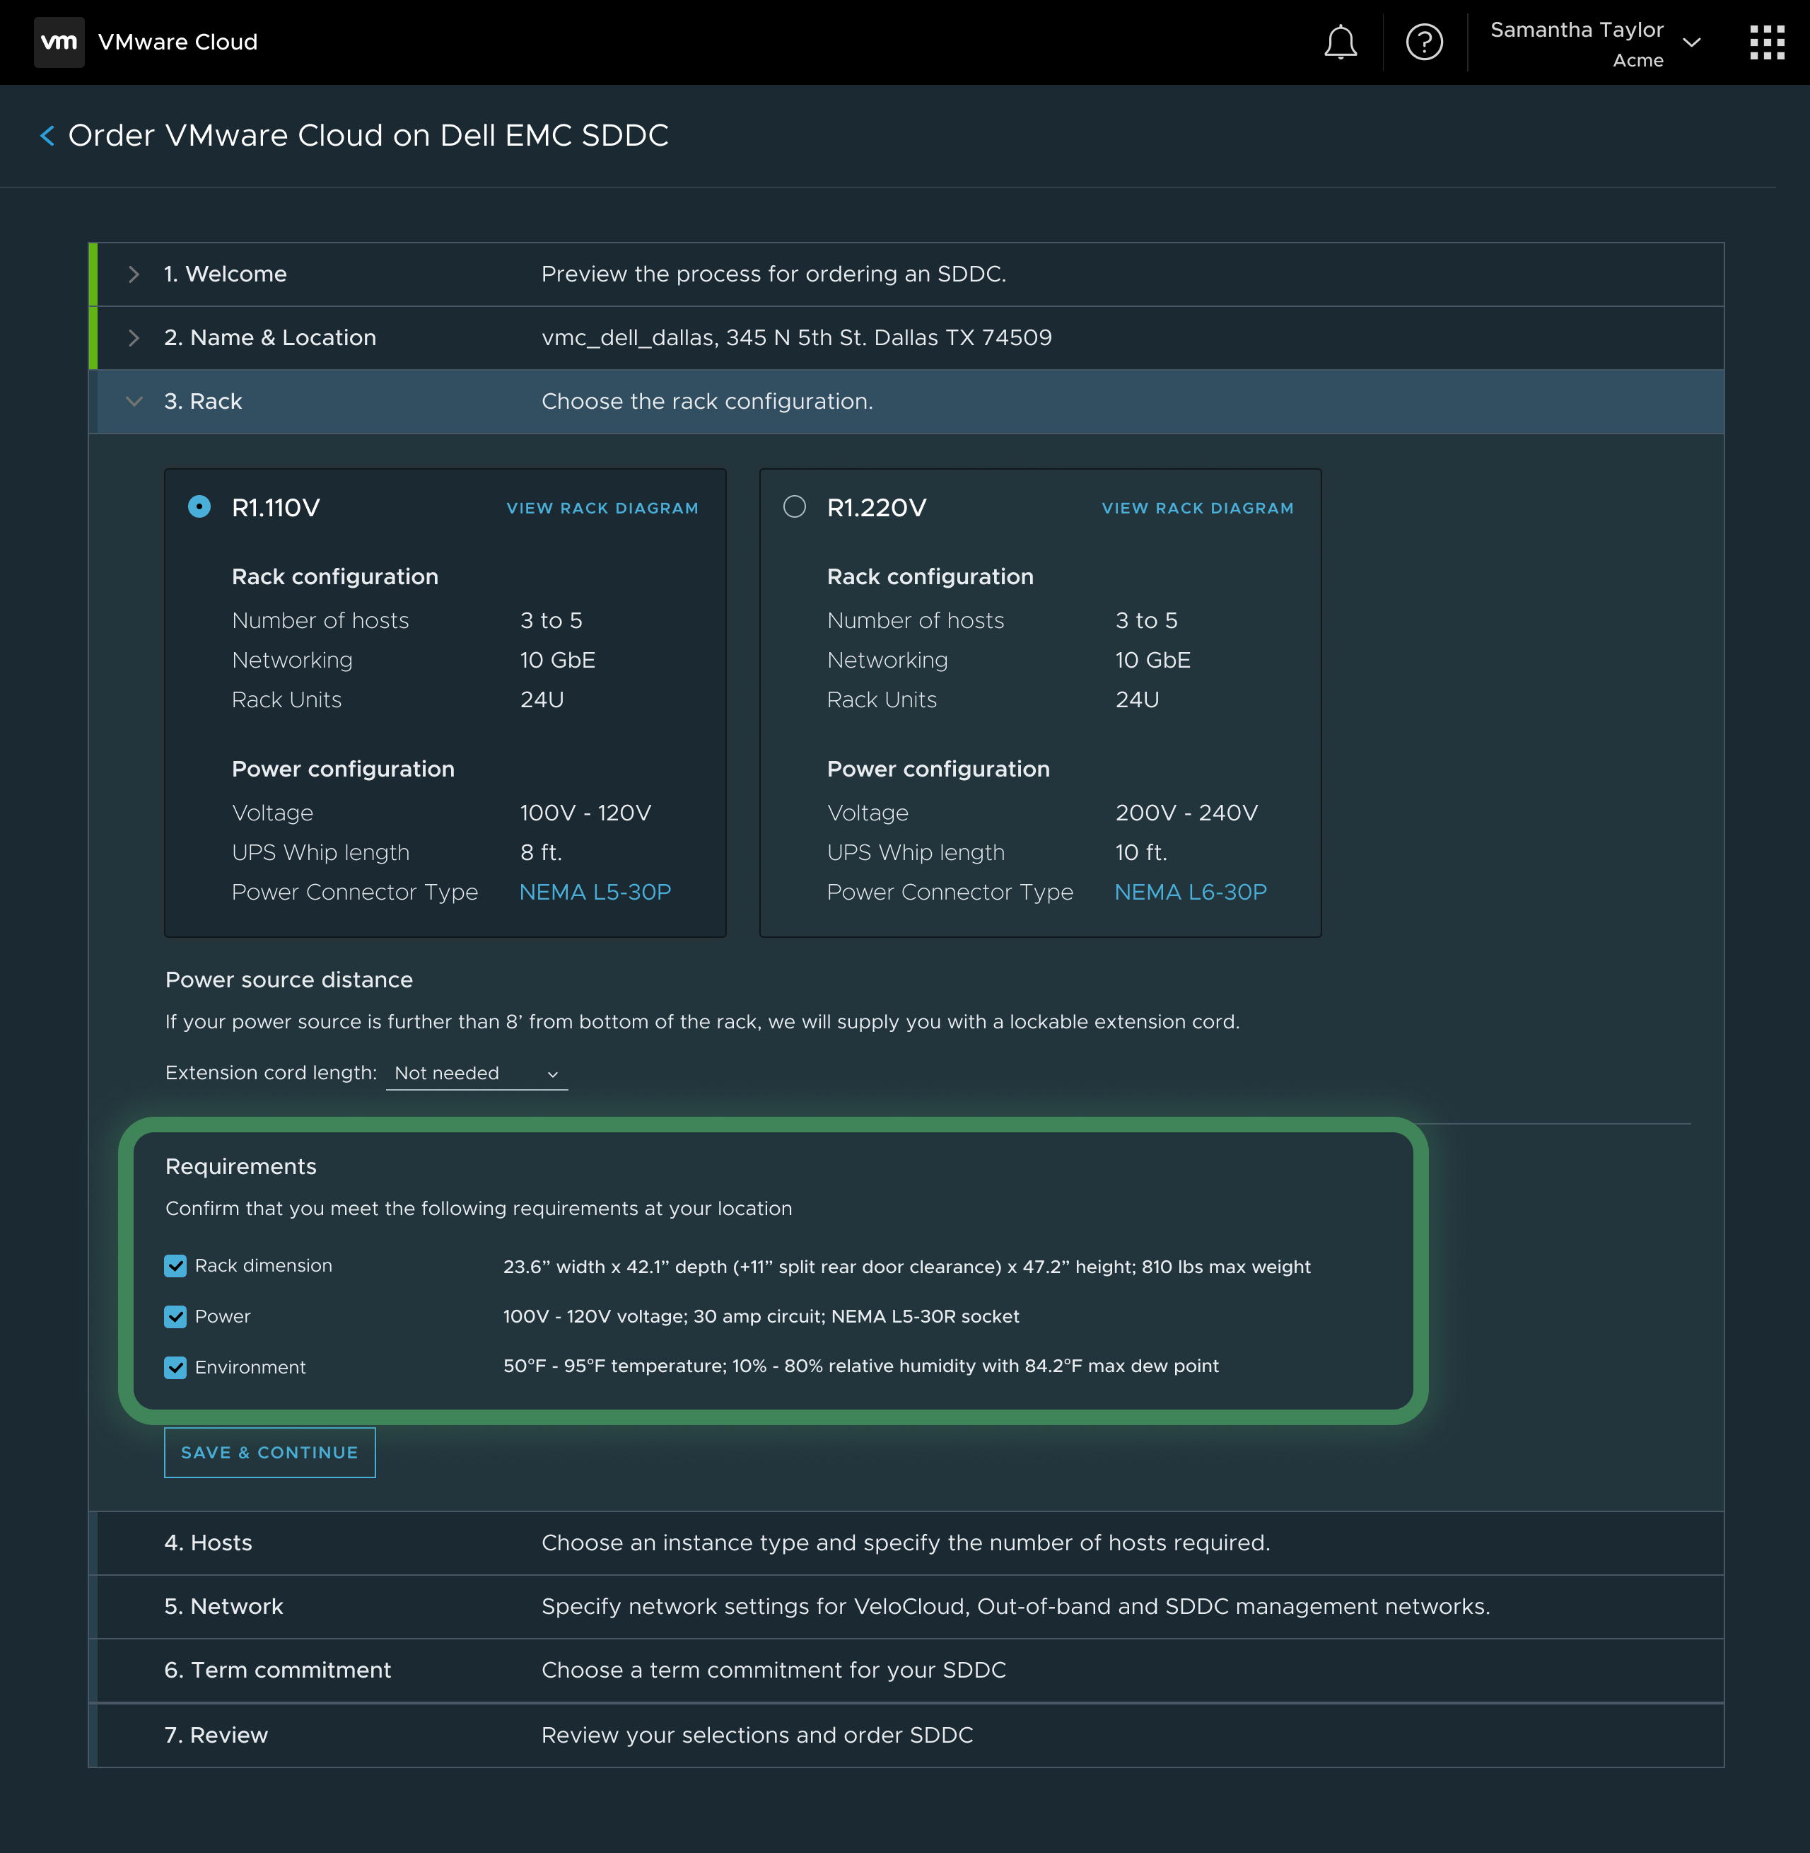Select the R1.110V rack radio button

(199, 507)
